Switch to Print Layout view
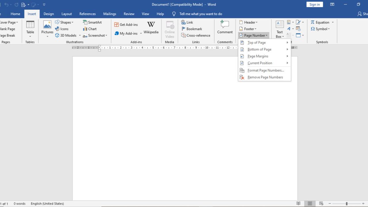 (310, 204)
